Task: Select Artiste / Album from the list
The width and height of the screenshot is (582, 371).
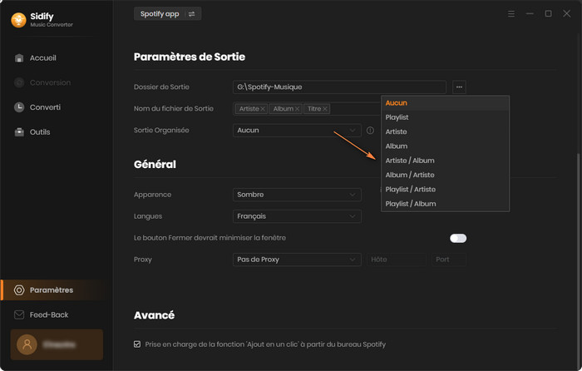Action: 410,161
